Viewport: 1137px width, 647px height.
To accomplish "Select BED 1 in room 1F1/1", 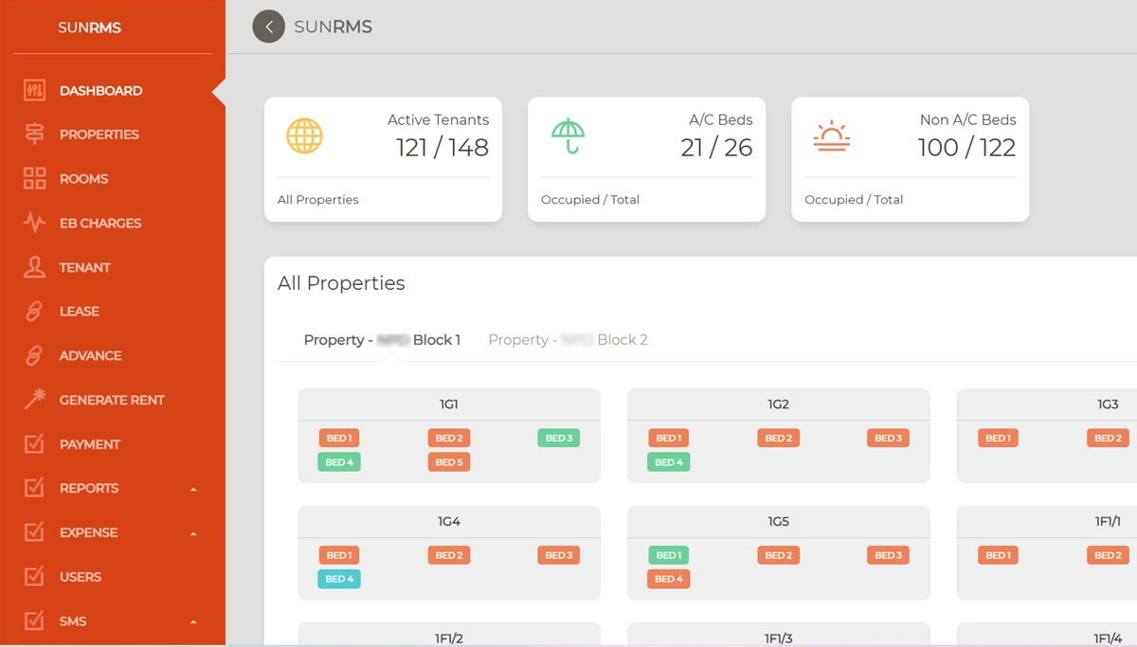I will click(x=999, y=555).
